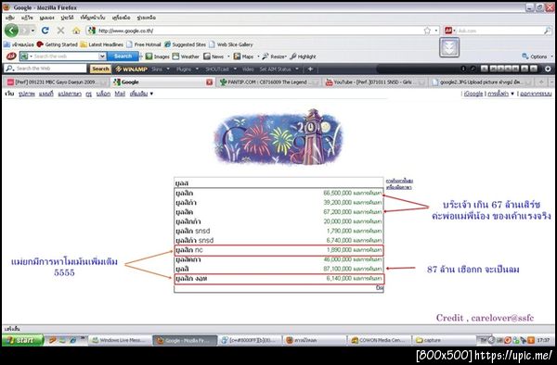Viewport: 557px width, 365px height.
Task: Open Weather from the Ask toolbar
Action: (x=186, y=57)
